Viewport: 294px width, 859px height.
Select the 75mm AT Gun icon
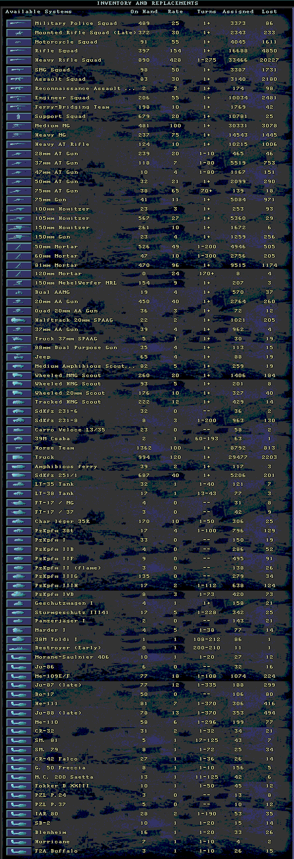[x=19, y=191]
